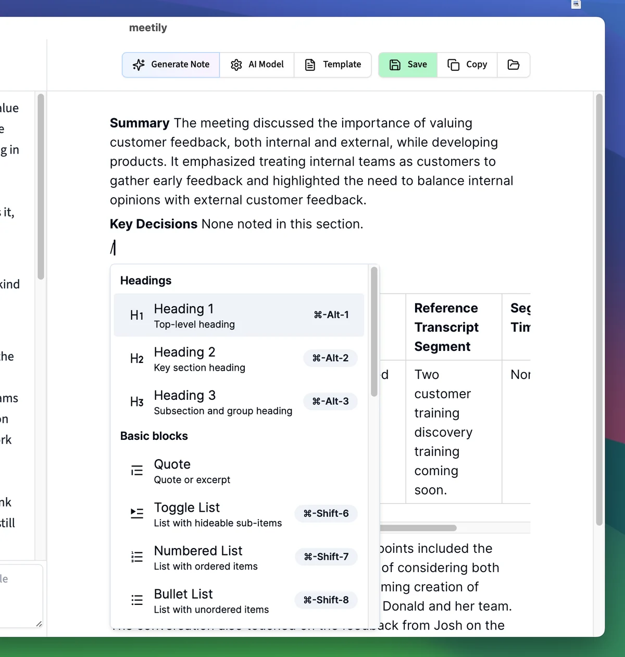625x657 pixels.
Task: Click the 'Quote or excerpt' description
Action: 192,480
